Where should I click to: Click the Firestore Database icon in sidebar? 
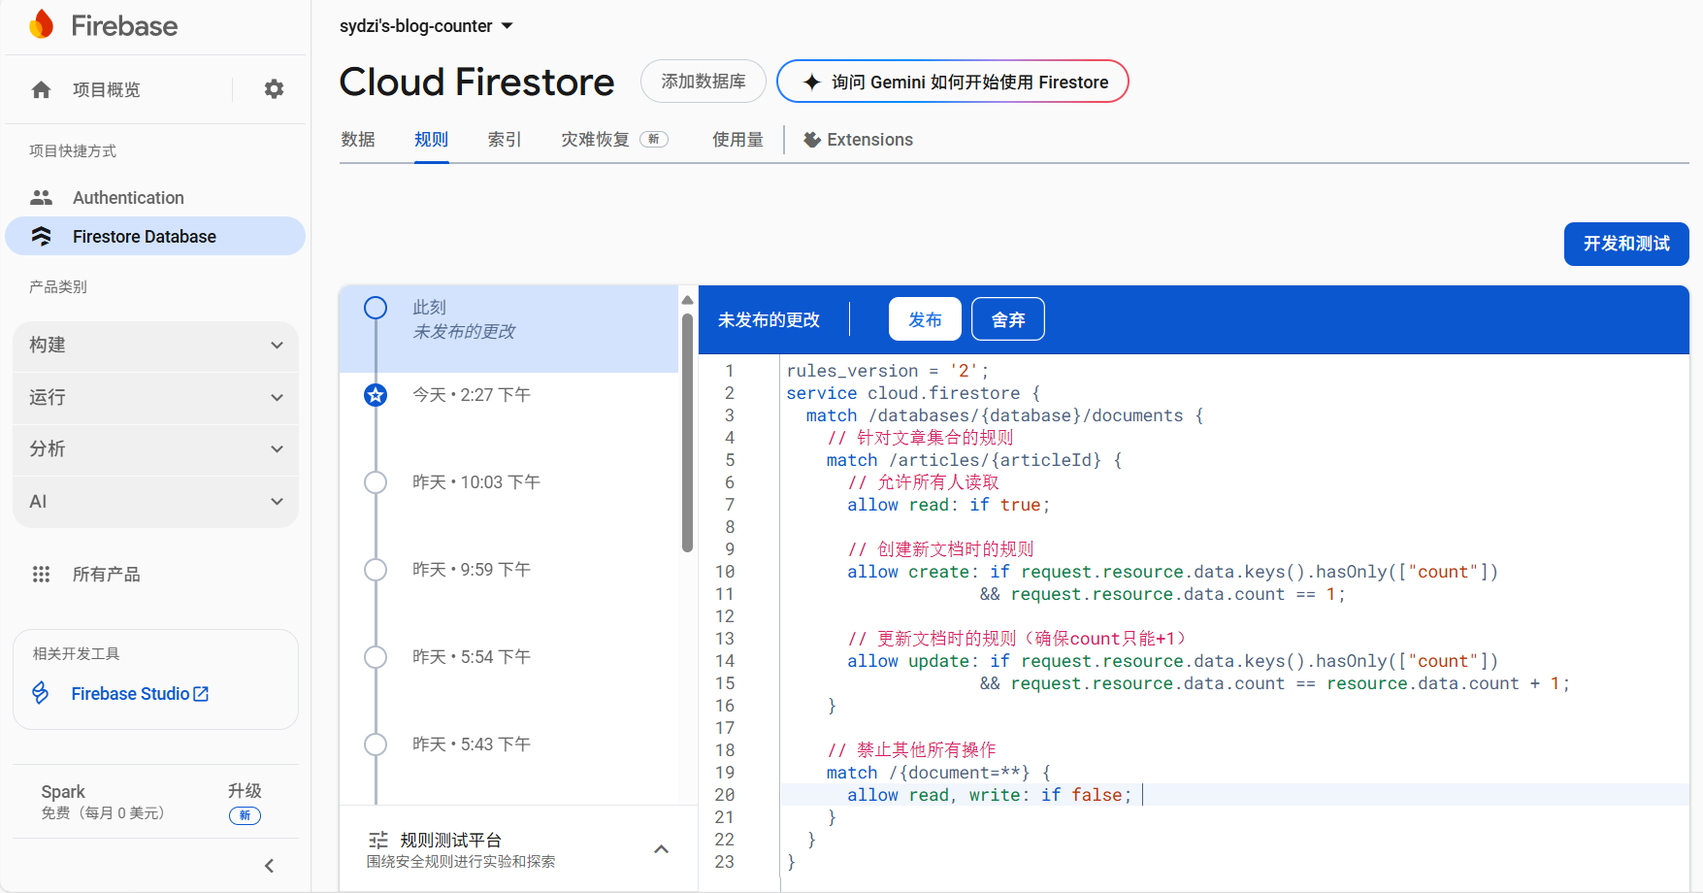point(41,237)
